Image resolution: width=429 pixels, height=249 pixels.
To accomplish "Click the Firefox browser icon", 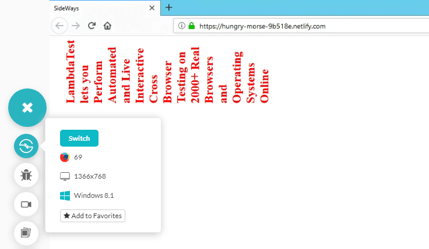I will (x=65, y=157).
